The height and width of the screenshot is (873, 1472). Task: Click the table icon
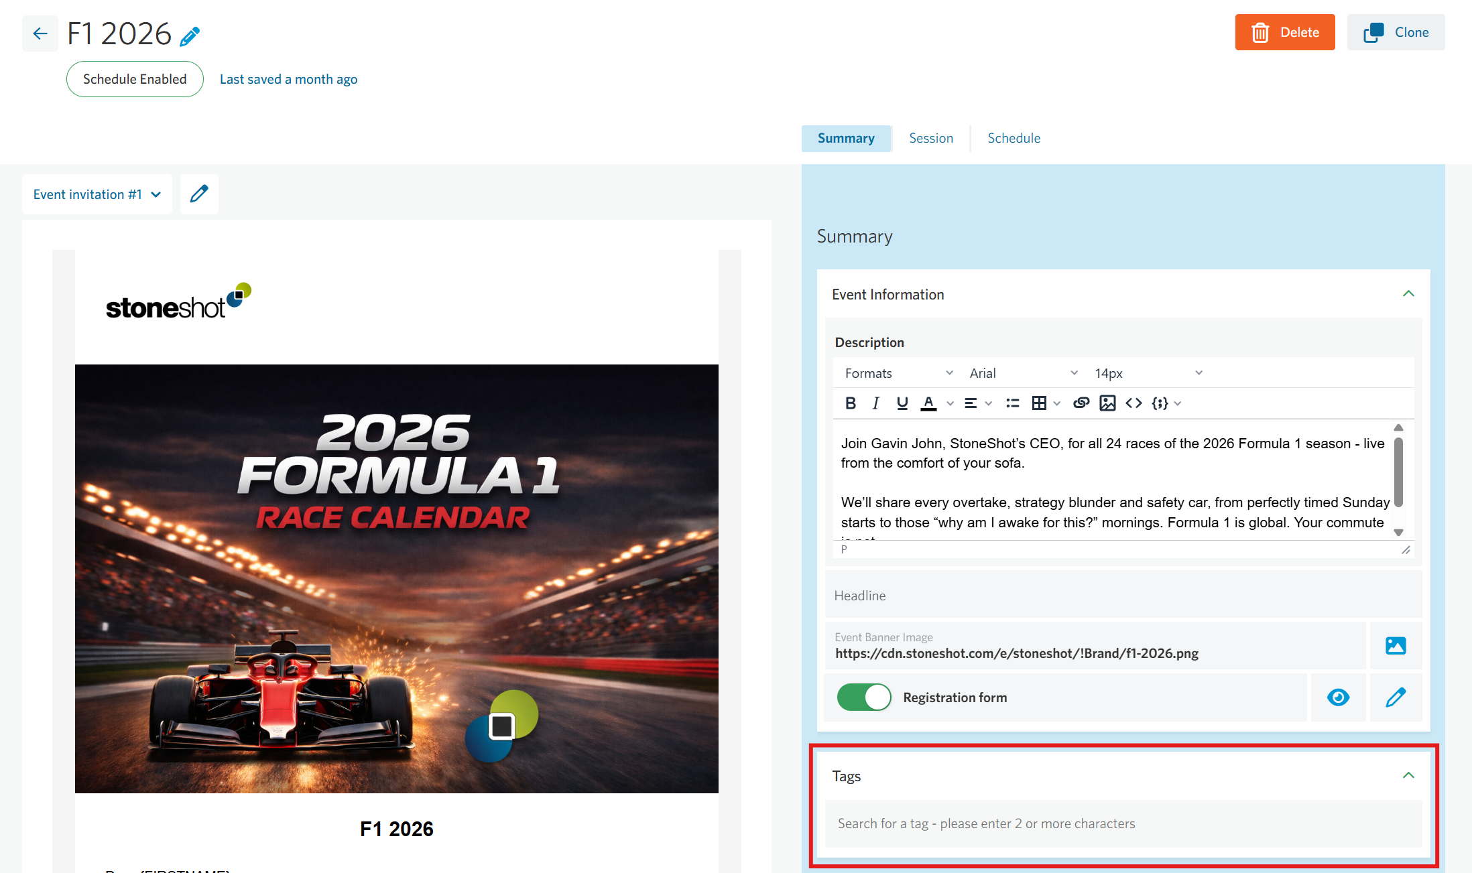(x=1039, y=403)
